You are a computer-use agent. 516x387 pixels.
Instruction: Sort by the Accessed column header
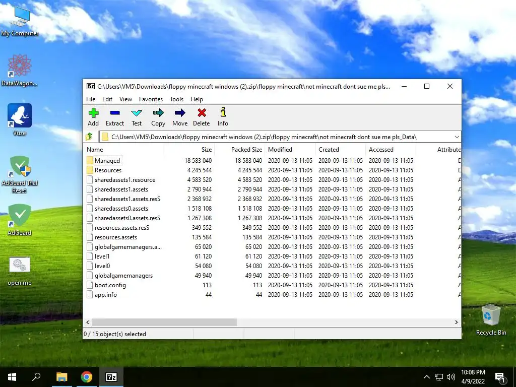[391, 149]
